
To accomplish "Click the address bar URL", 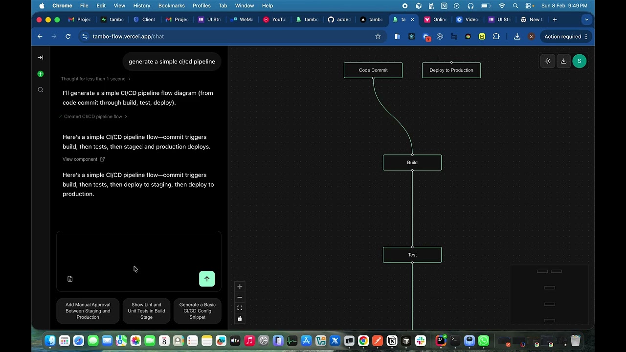I will 128,37.
